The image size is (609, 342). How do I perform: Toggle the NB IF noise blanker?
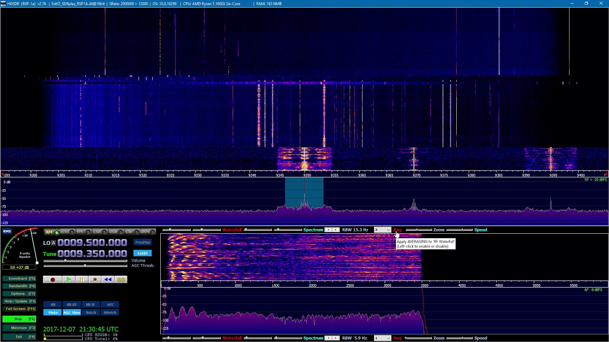[90, 304]
